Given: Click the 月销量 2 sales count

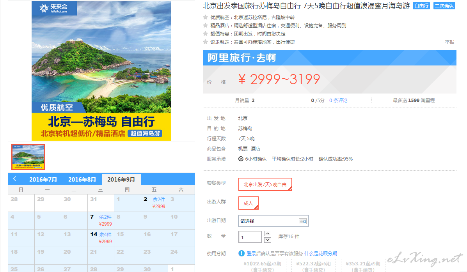Looking at the screenshot, I should (x=245, y=100).
